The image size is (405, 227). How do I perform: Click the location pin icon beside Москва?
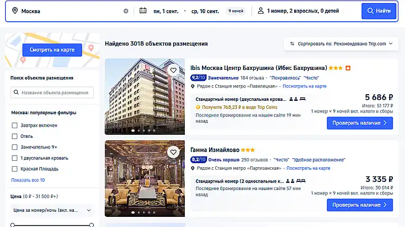point(15,11)
